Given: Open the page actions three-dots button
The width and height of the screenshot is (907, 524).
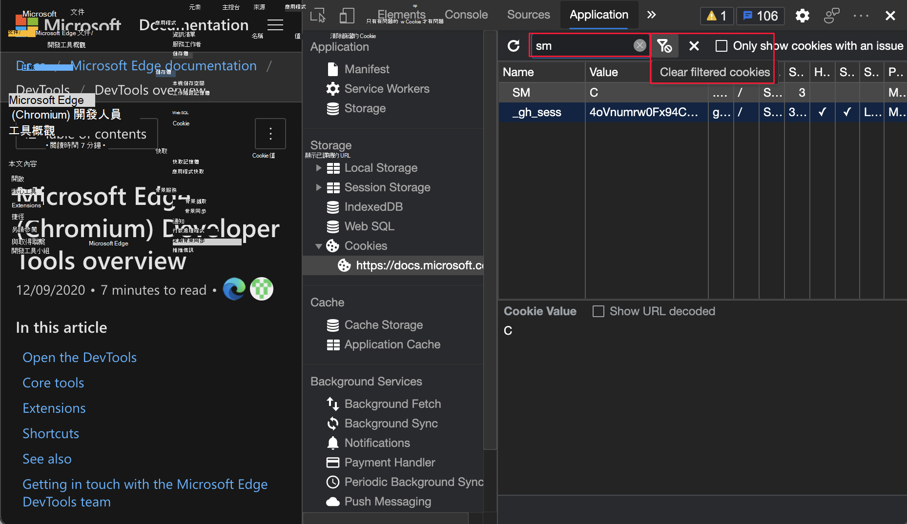Looking at the screenshot, I should pos(270,134).
